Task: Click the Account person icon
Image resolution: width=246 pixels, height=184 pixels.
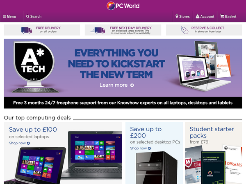Action: (x=198, y=16)
